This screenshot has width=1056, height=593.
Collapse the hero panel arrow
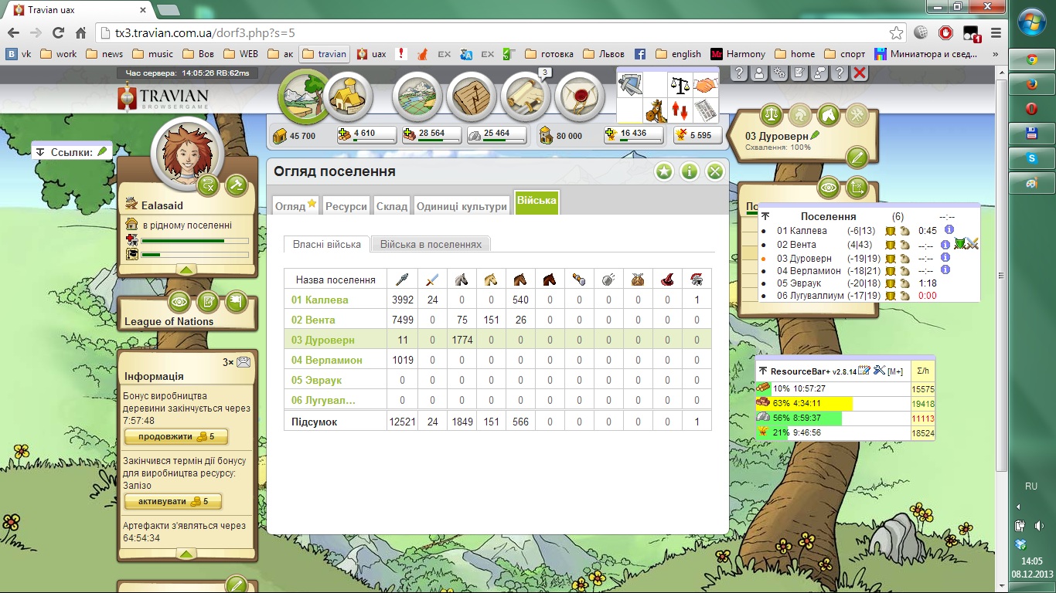click(x=186, y=269)
